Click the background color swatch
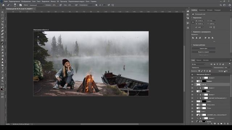This screenshot has height=130, width=232. pyautogui.click(x=3, y=91)
